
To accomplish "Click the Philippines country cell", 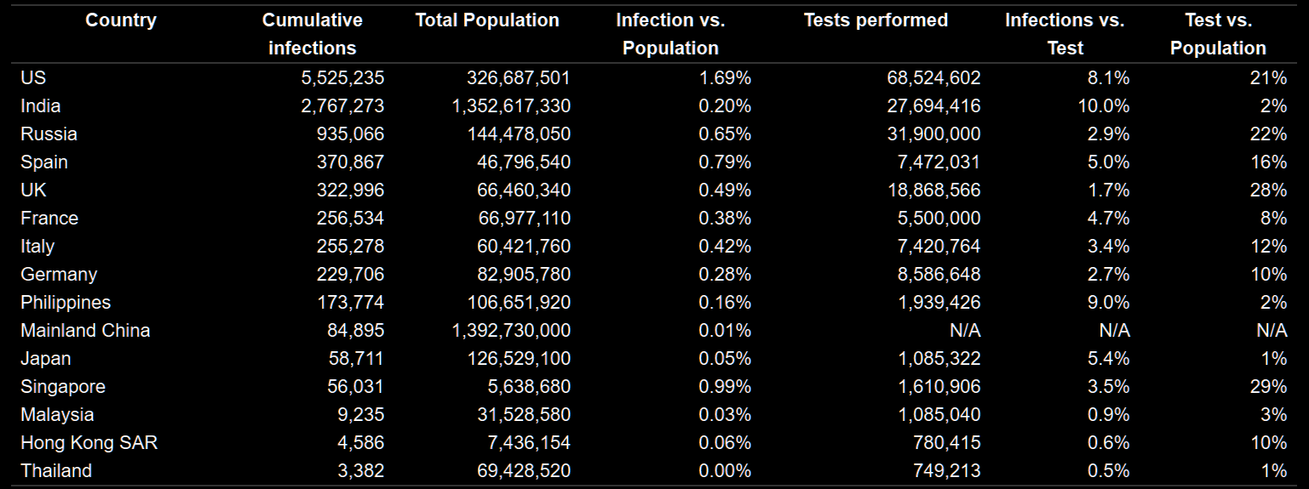I will point(66,303).
